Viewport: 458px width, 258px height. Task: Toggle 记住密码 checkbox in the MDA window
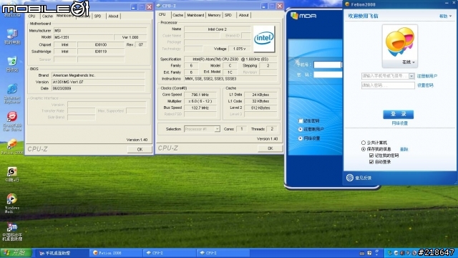click(x=301, y=121)
